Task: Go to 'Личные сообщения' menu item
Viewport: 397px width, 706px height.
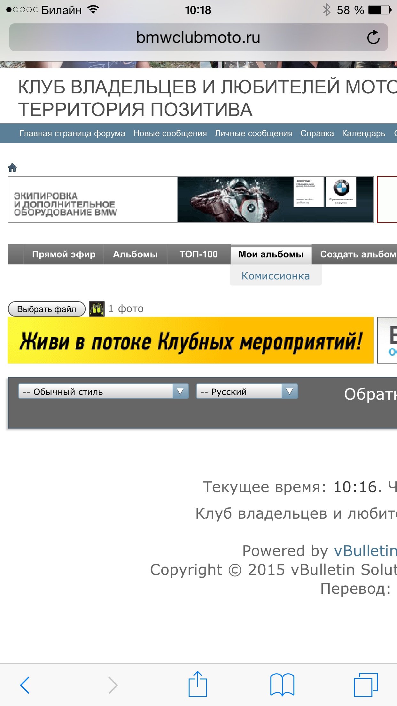Action: [253, 133]
